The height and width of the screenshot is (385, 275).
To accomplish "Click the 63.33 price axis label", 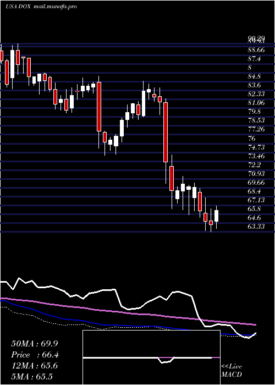I will (256, 227).
